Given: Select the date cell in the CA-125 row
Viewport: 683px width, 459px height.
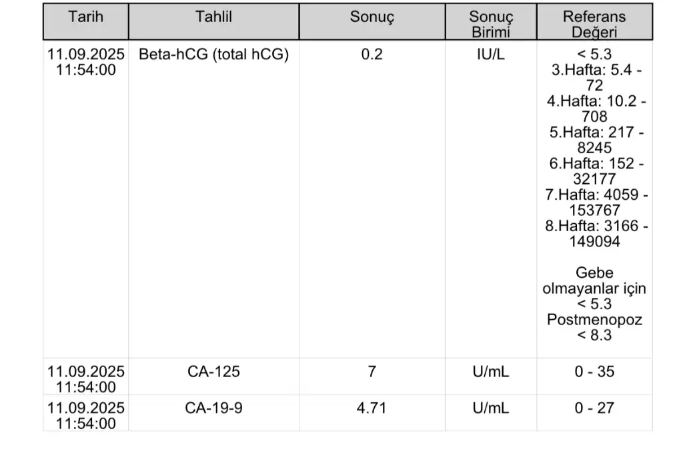Looking at the screenshot, I should tap(86, 379).
